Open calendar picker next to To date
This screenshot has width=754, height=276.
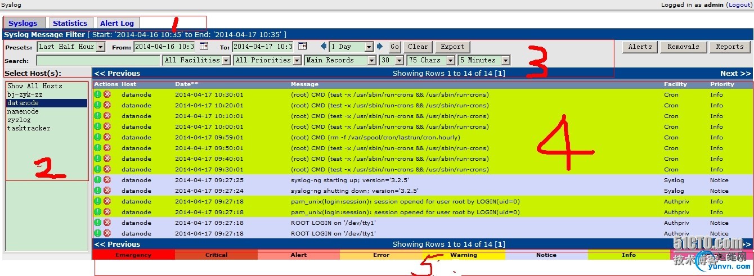point(302,46)
